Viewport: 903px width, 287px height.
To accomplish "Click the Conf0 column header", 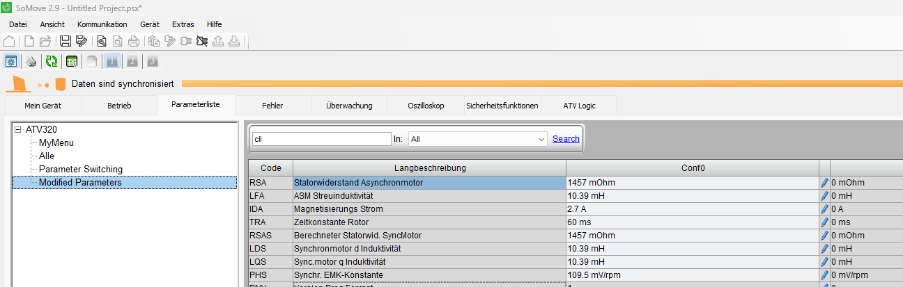I will (x=693, y=168).
